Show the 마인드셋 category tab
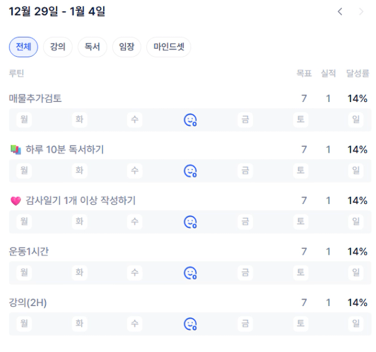Screen dimensions: 376x352 pyautogui.click(x=168, y=47)
